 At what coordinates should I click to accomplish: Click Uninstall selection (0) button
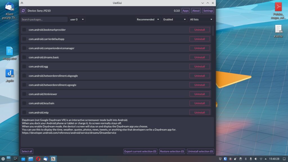[200, 151]
